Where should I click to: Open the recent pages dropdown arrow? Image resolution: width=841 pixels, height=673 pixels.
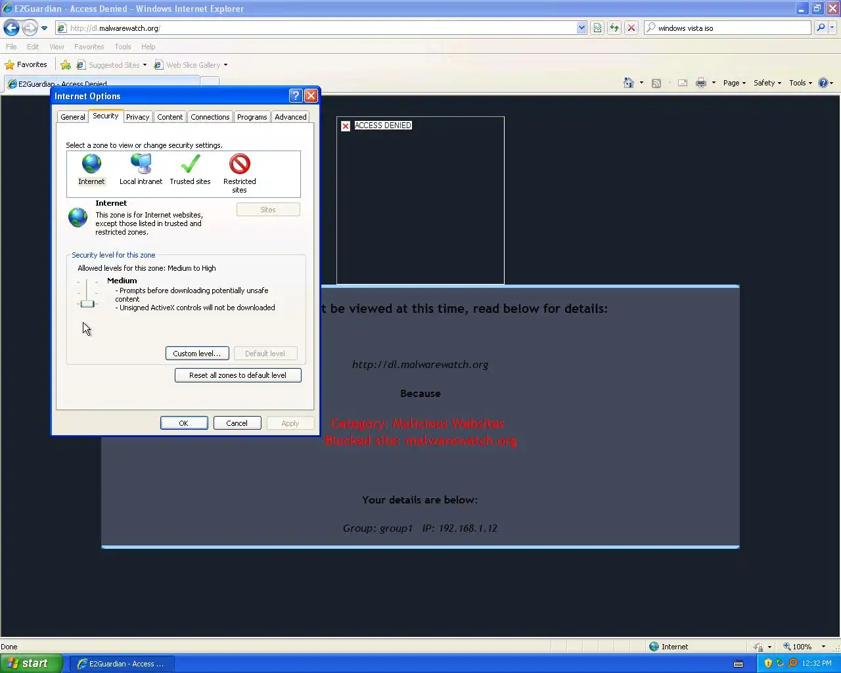(x=44, y=28)
